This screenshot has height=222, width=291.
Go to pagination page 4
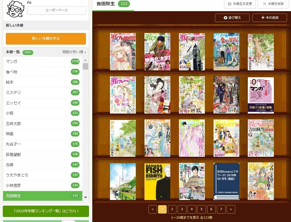pos(192,209)
